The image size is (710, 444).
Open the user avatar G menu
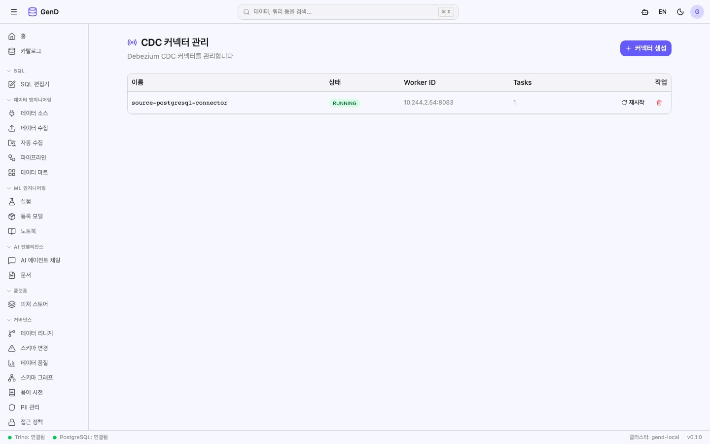pyautogui.click(x=697, y=12)
